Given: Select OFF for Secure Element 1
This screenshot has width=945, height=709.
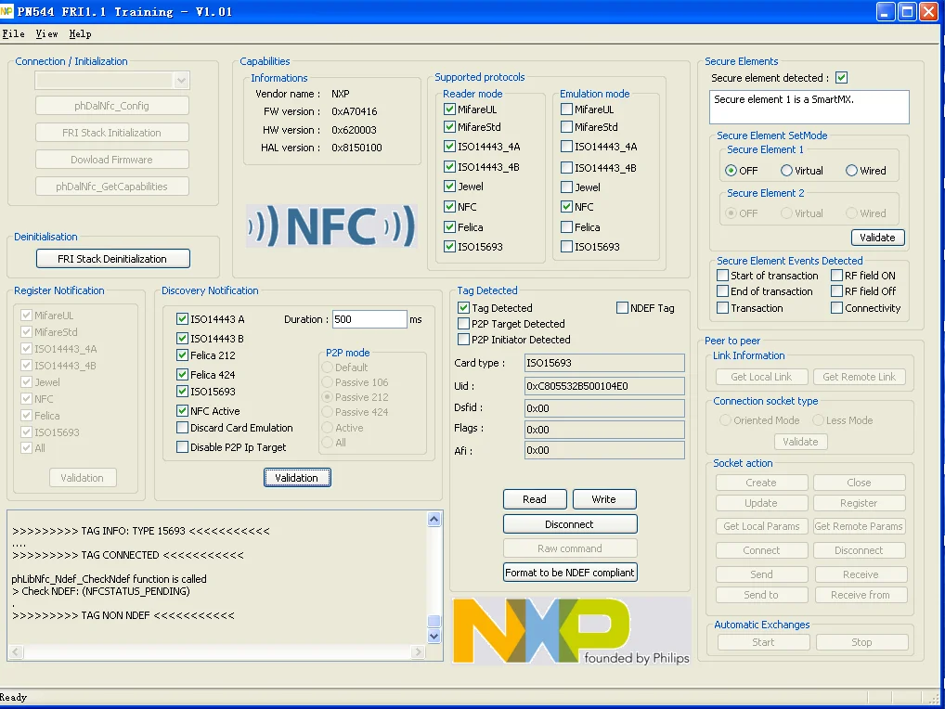Looking at the screenshot, I should coord(731,171).
